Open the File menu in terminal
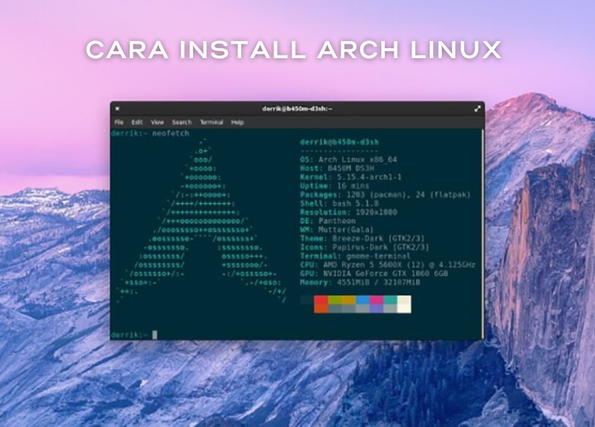Screen dimensions: 595x427 (119, 122)
